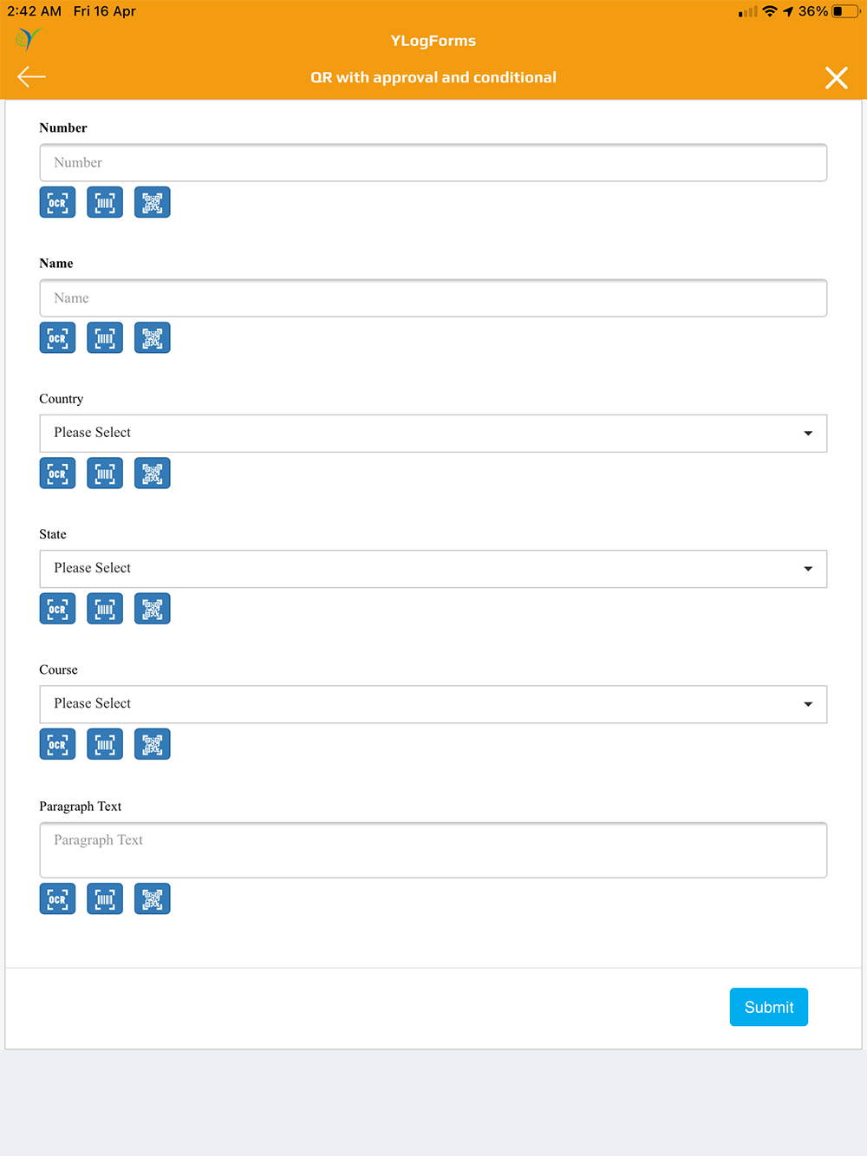Click the Submit button
This screenshot has width=867, height=1156.
click(769, 1007)
